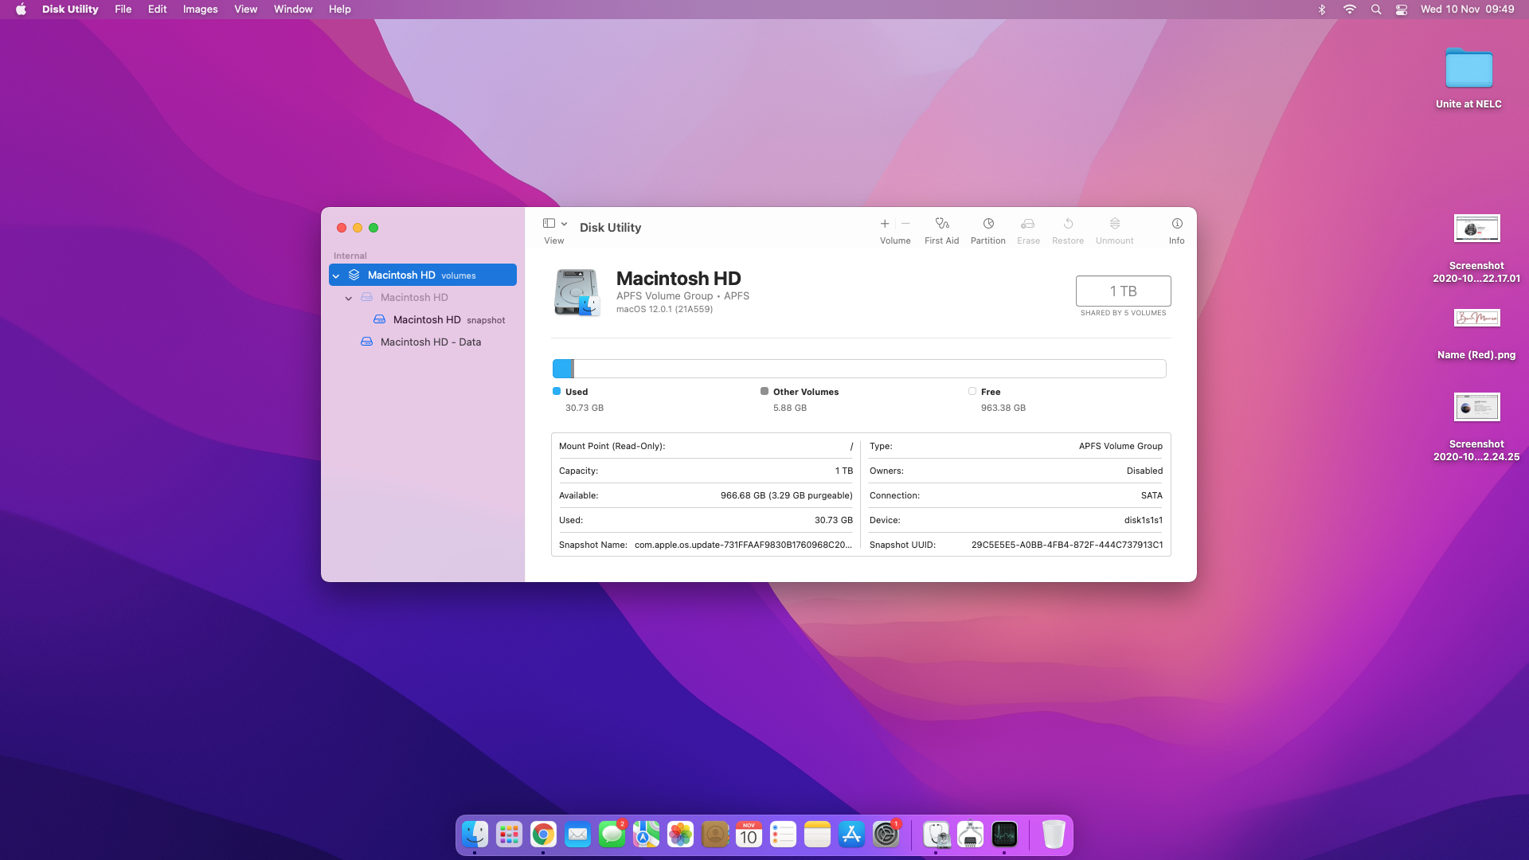Screen dimensions: 1529x860
Task: Click the remove volume minus icon
Action: point(905,224)
